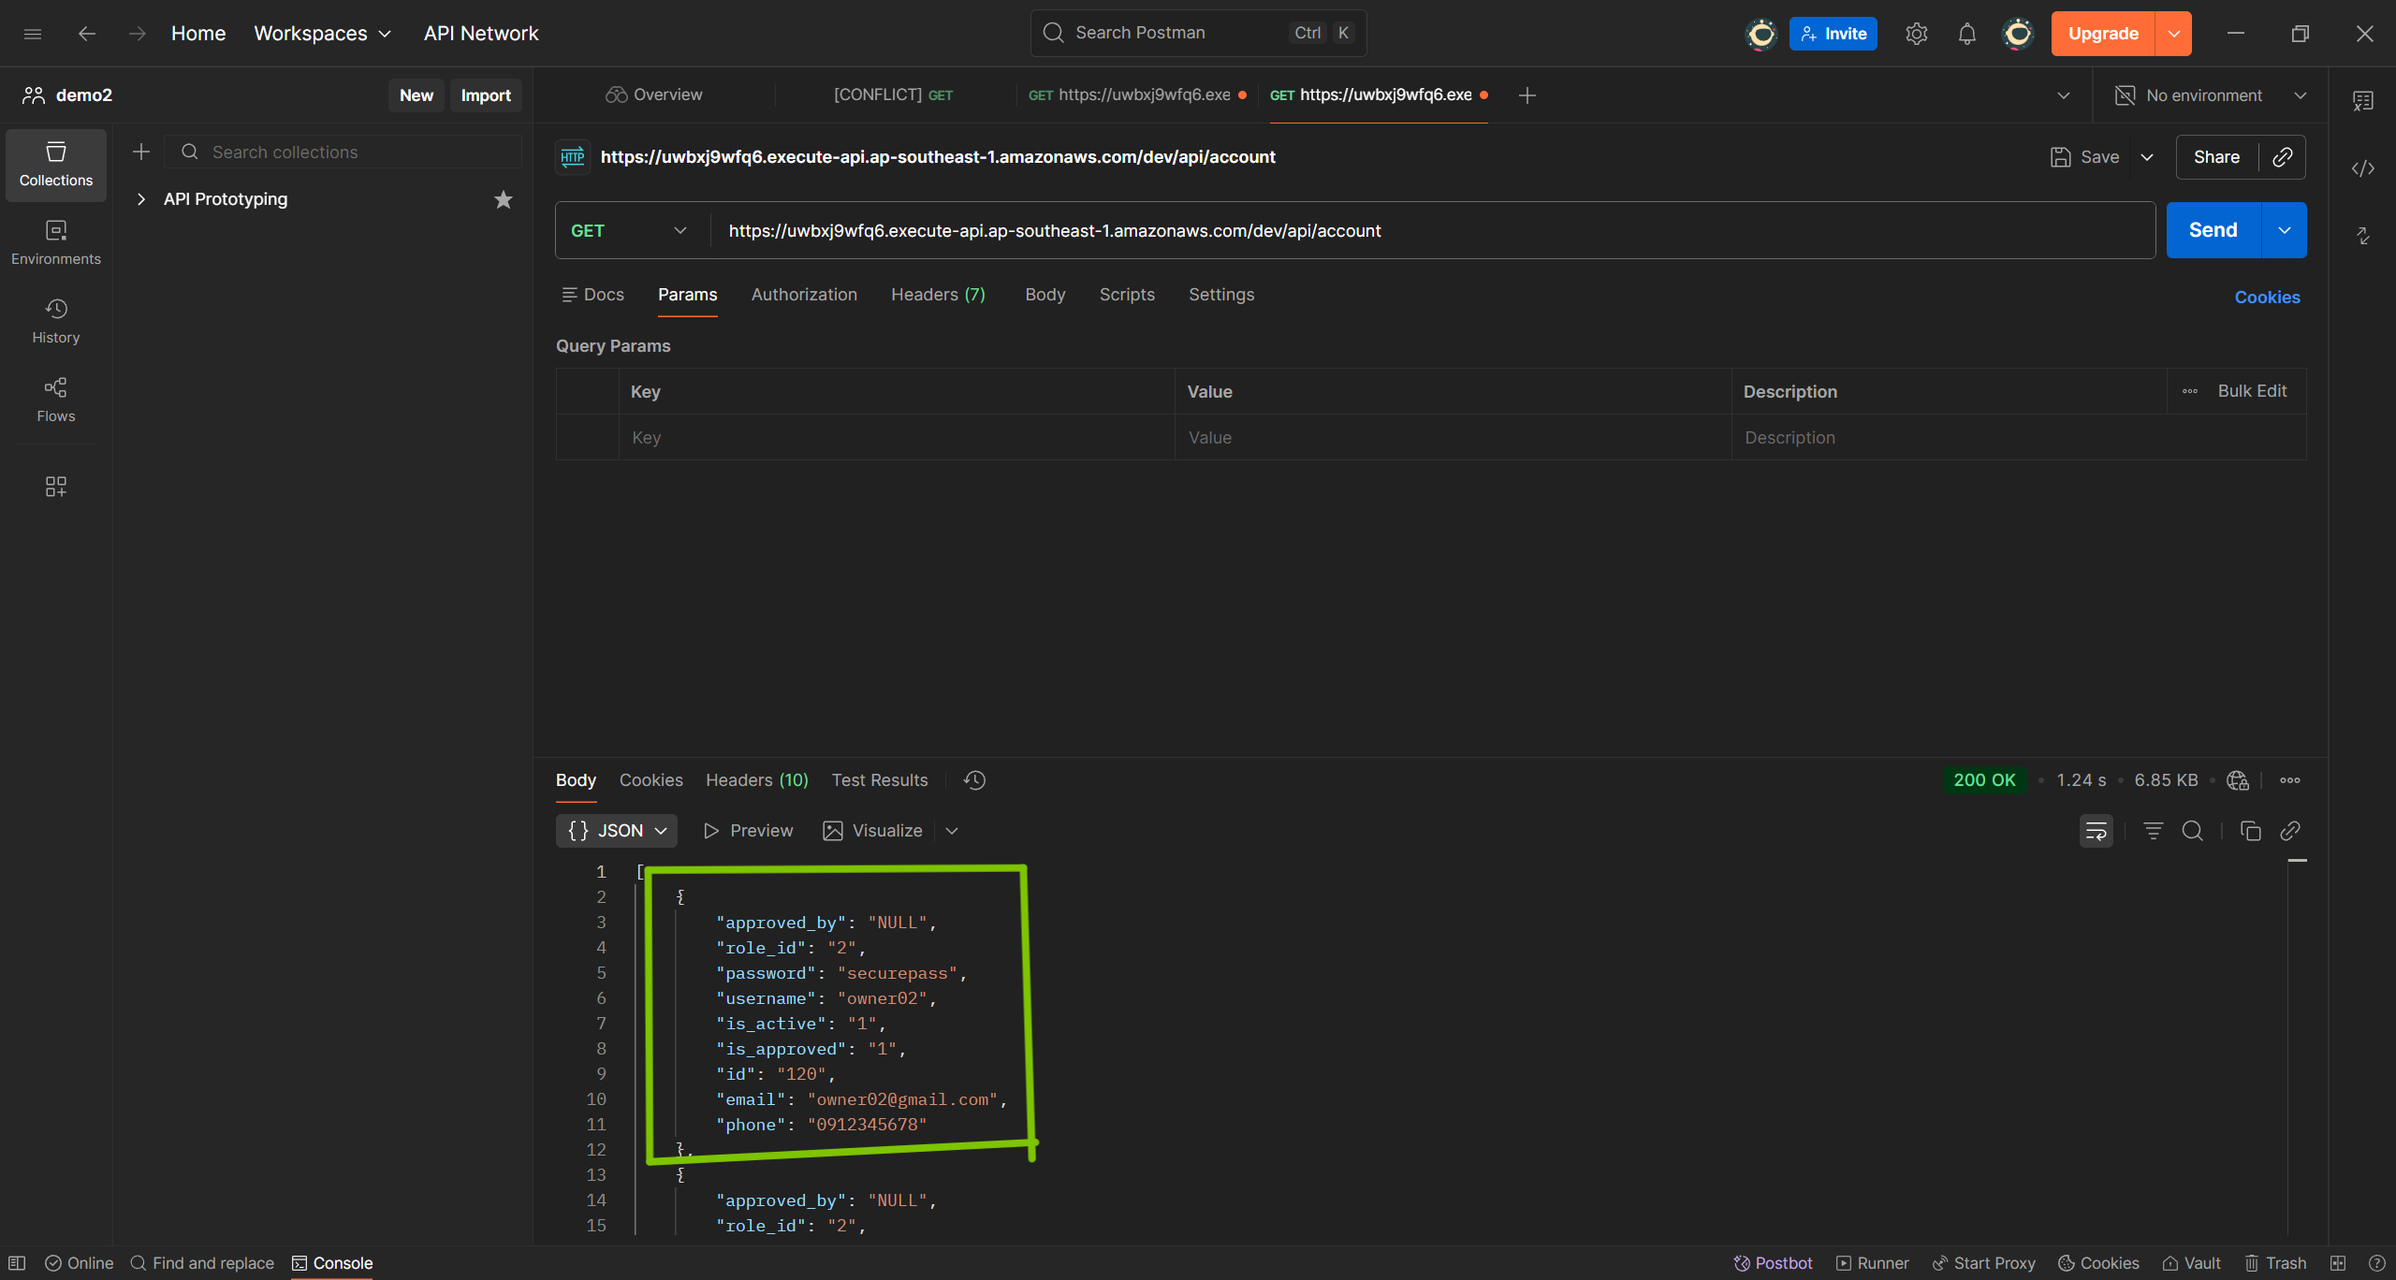Search within the response body
Viewport: 2396px width, 1280px height.
(2192, 831)
